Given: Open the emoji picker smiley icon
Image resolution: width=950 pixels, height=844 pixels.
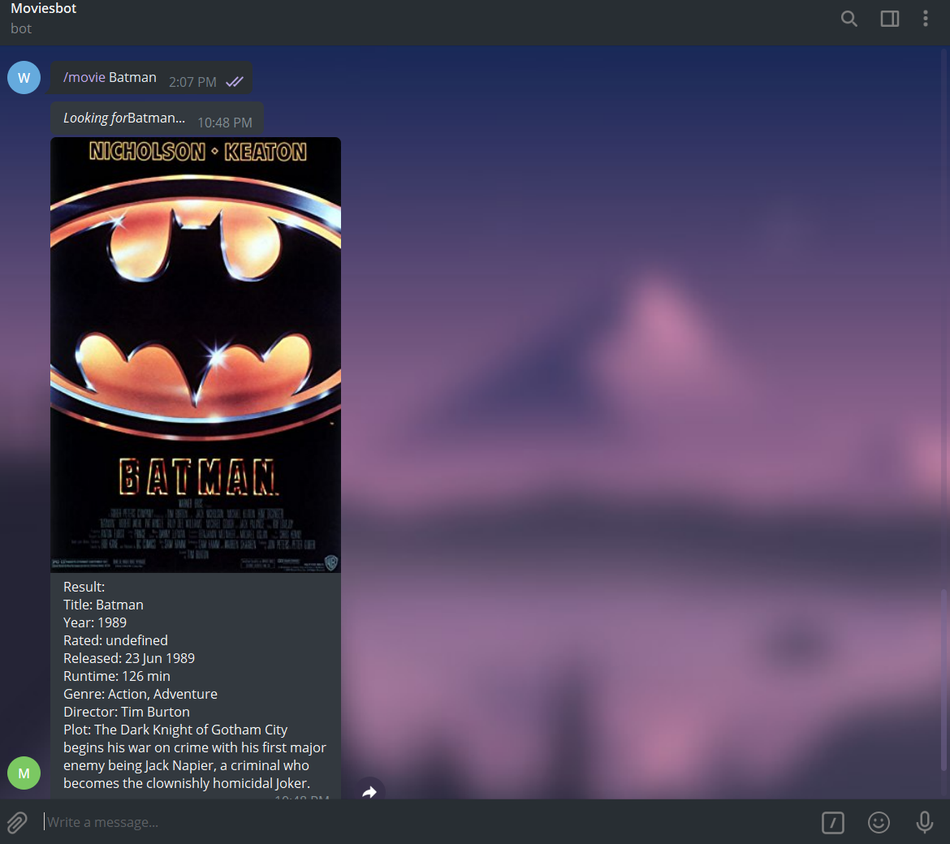Looking at the screenshot, I should tap(879, 822).
